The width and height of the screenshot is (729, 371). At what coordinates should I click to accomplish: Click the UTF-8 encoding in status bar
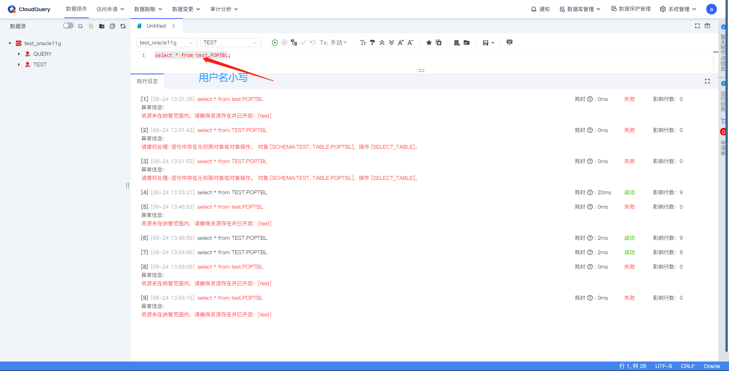tap(664, 366)
